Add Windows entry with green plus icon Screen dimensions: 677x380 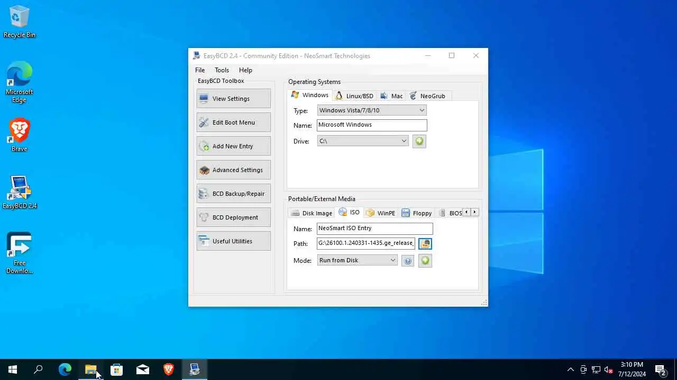coord(419,141)
